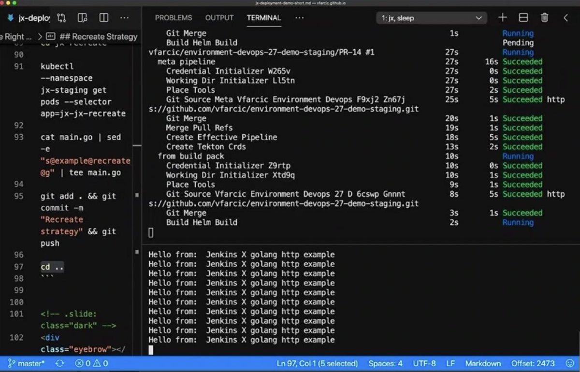
Task: Click 'Credential Initializer Z9rtp' terminal row
Action: pyautogui.click(x=228, y=166)
